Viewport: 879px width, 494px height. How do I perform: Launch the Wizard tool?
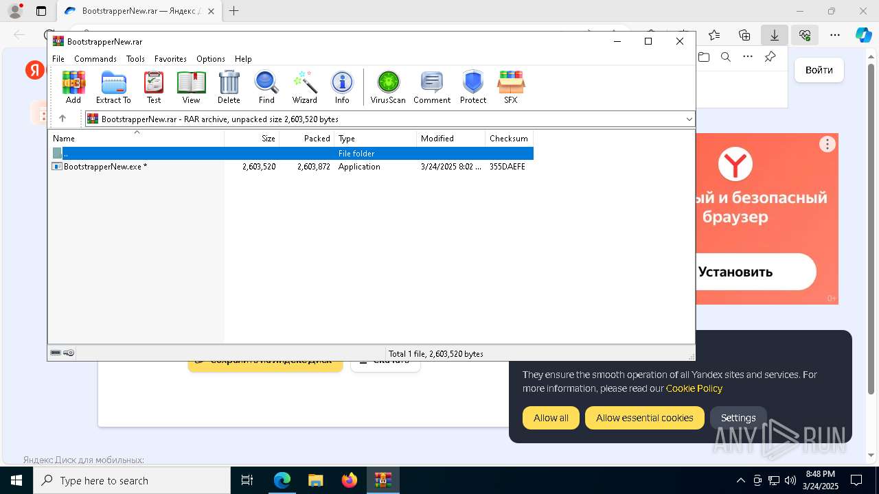pyautogui.click(x=305, y=87)
